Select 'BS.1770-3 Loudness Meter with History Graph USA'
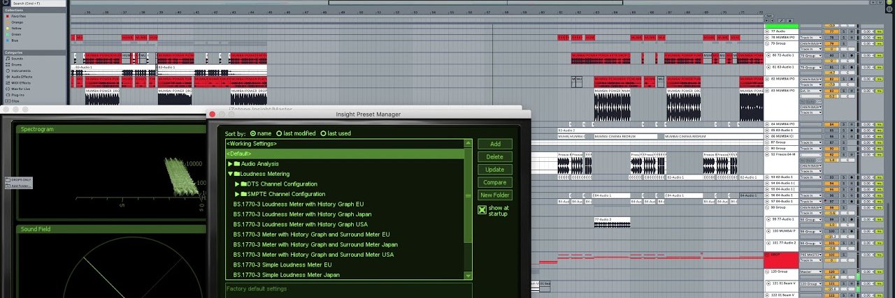This screenshot has width=895, height=298. coord(301,225)
